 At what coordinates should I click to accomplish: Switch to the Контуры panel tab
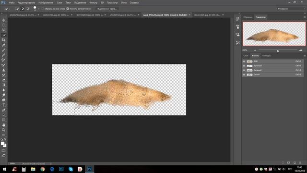267,56
